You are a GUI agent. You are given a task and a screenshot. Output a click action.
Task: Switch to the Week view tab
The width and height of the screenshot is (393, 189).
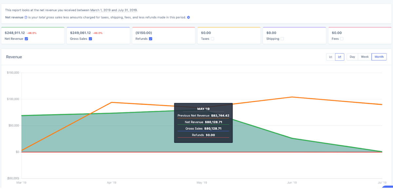coord(365,56)
